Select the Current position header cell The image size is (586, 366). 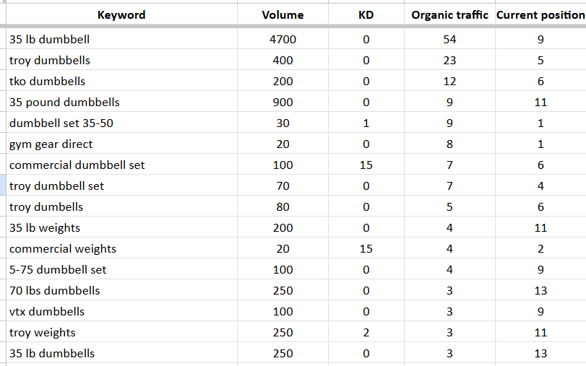point(540,15)
